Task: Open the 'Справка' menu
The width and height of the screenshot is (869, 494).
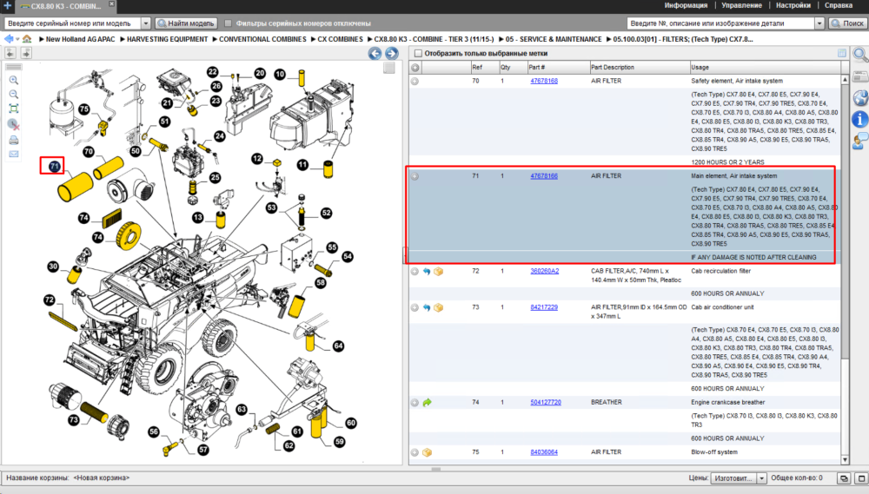Action: coord(839,5)
